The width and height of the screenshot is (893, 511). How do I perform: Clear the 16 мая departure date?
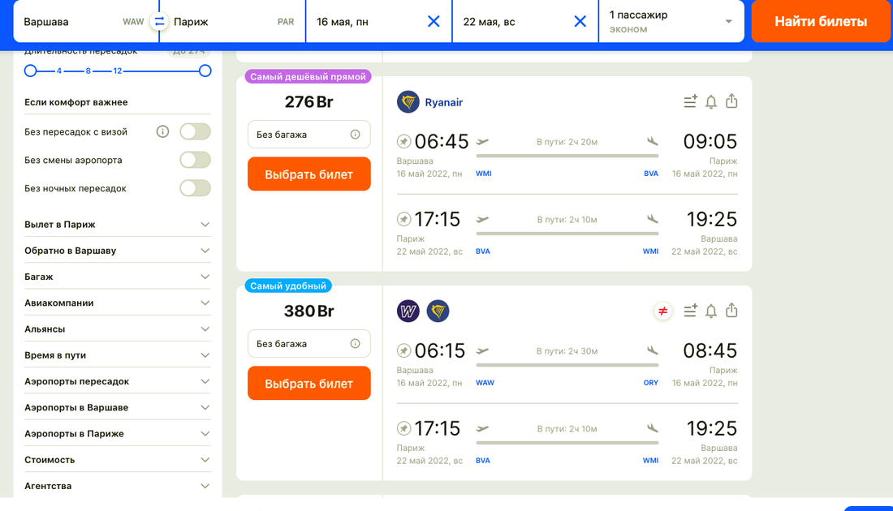point(434,22)
